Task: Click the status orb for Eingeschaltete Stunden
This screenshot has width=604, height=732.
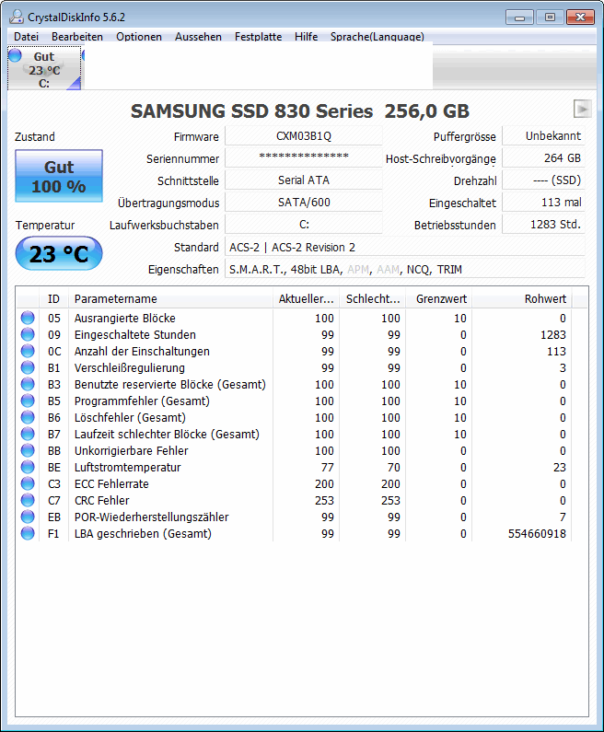Action: pyautogui.click(x=28, y=334)
